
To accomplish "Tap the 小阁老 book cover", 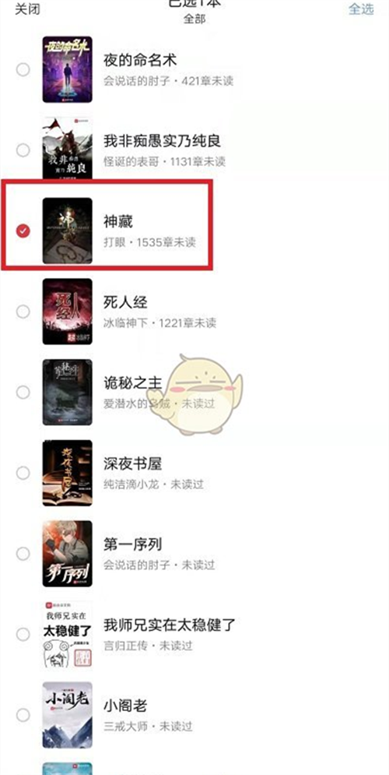I will [67, 715].
